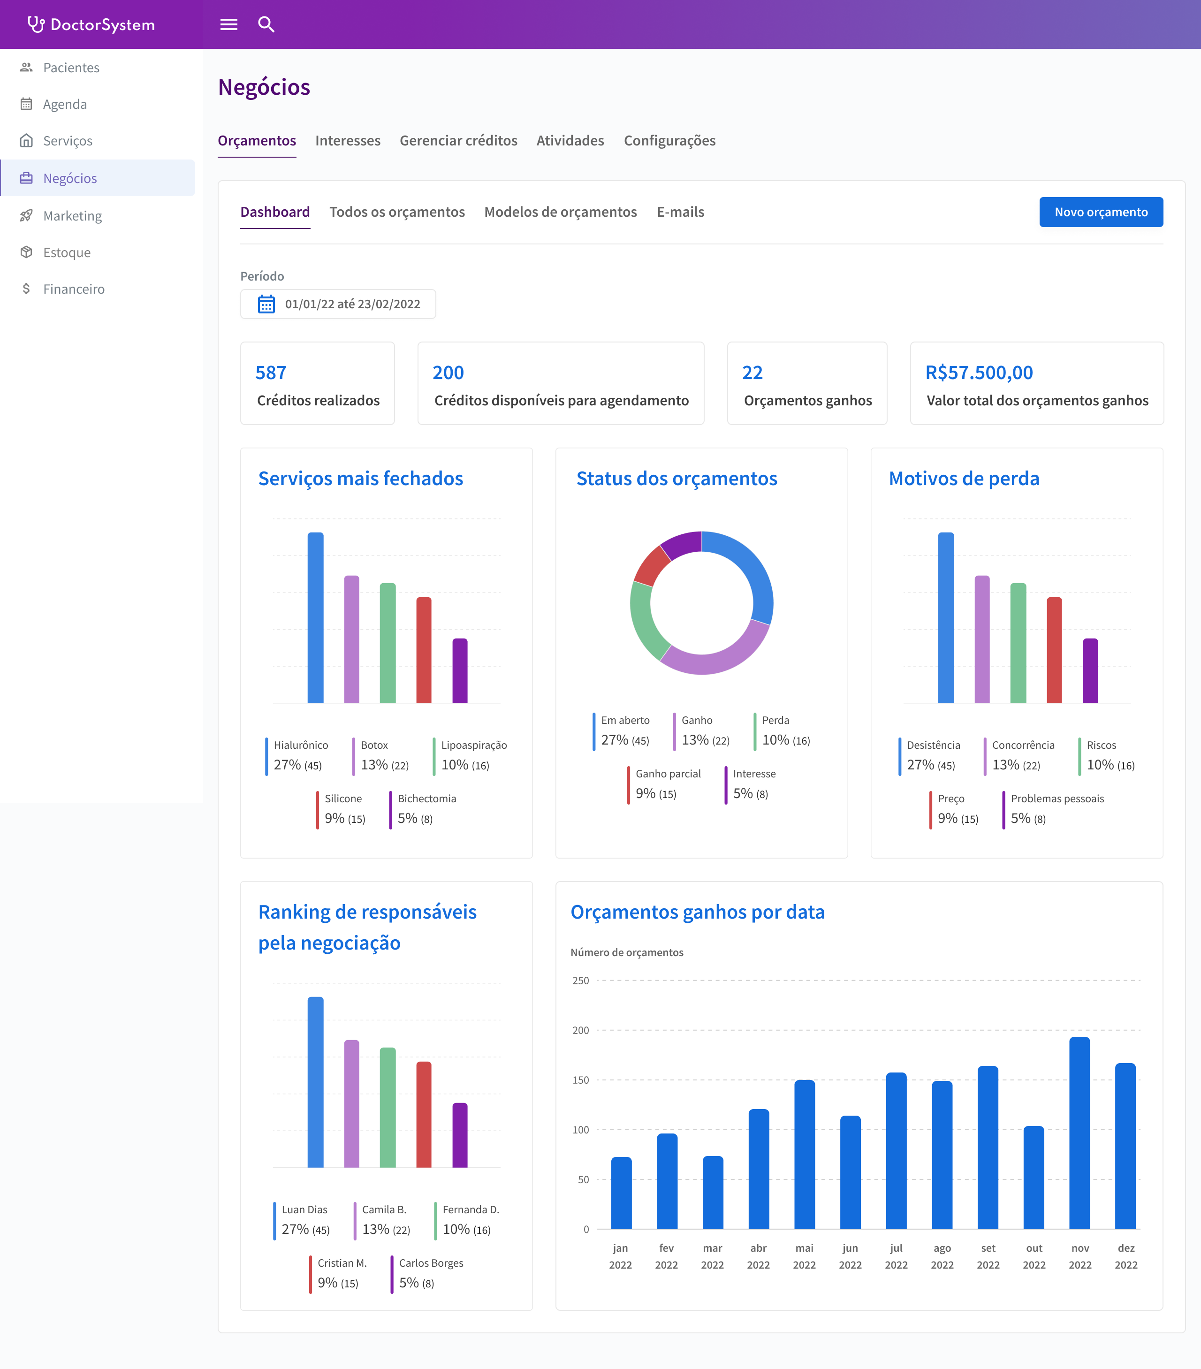Click the Orçamentos ganhos stat card
The image size is (1201, 1369).
[x=806, y=384]
